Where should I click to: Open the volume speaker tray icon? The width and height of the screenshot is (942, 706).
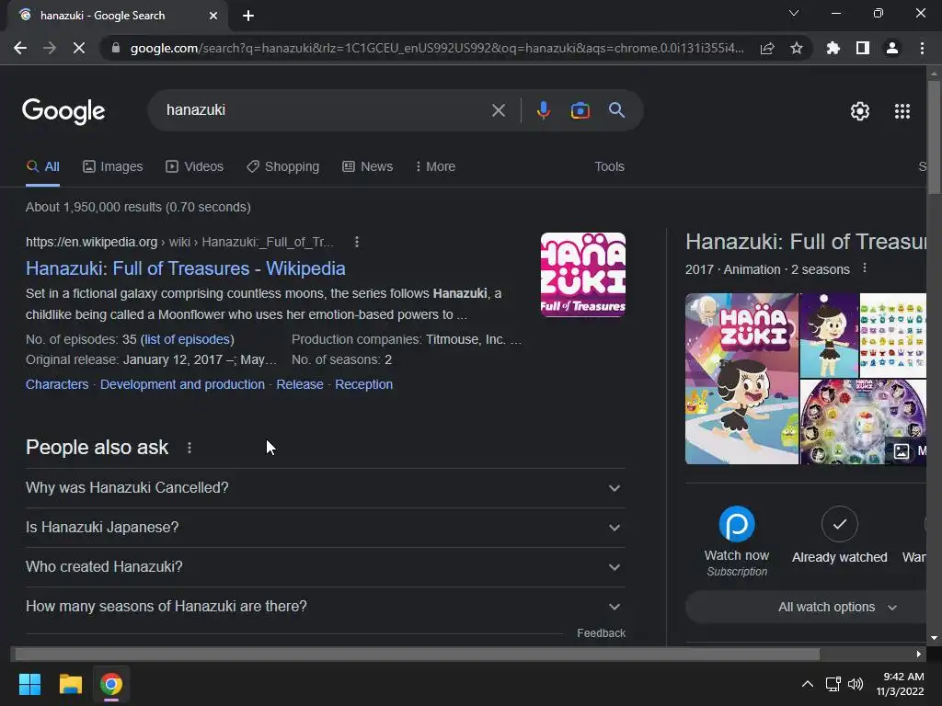pos(856,684)
